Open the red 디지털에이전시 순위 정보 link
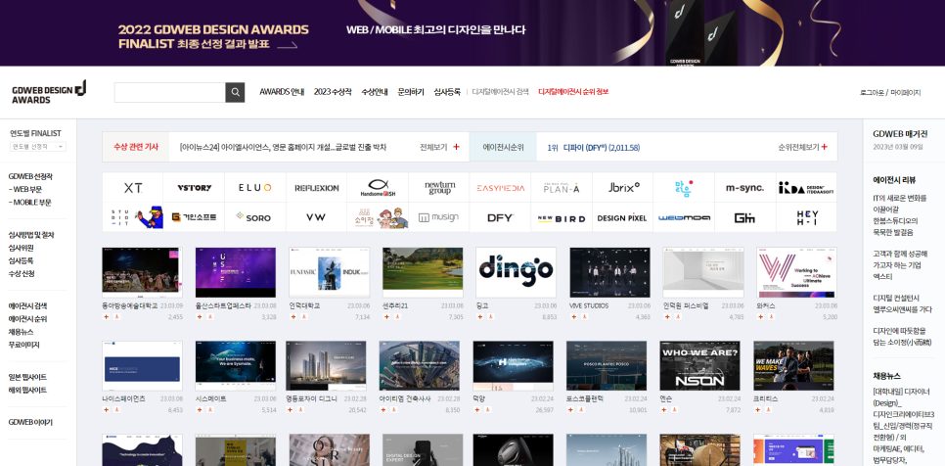 [573, 92]
